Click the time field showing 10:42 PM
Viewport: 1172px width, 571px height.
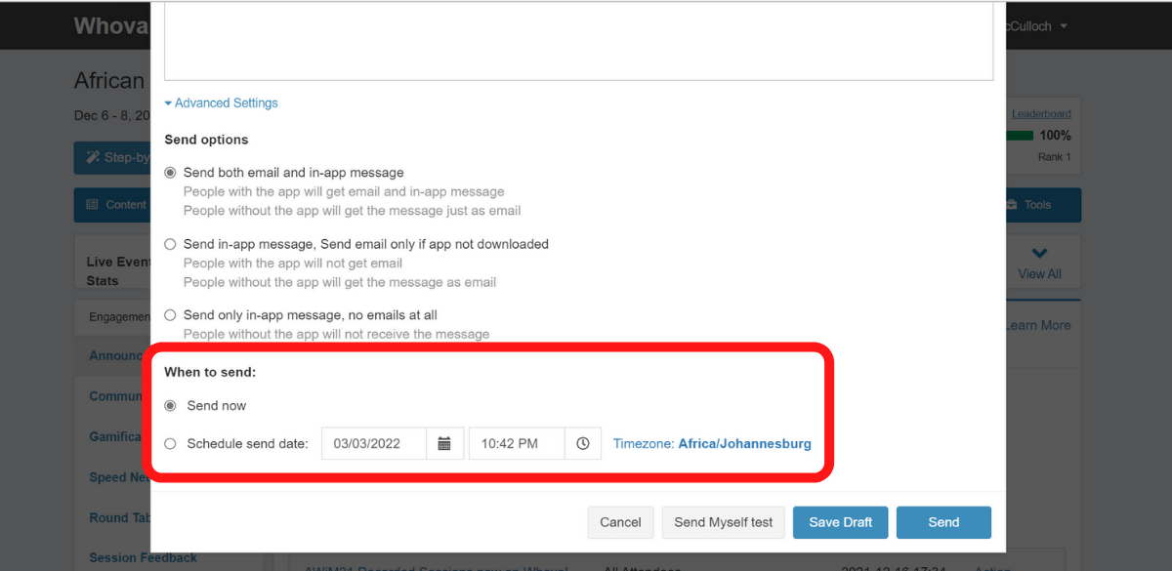click(x=517, y=443)
